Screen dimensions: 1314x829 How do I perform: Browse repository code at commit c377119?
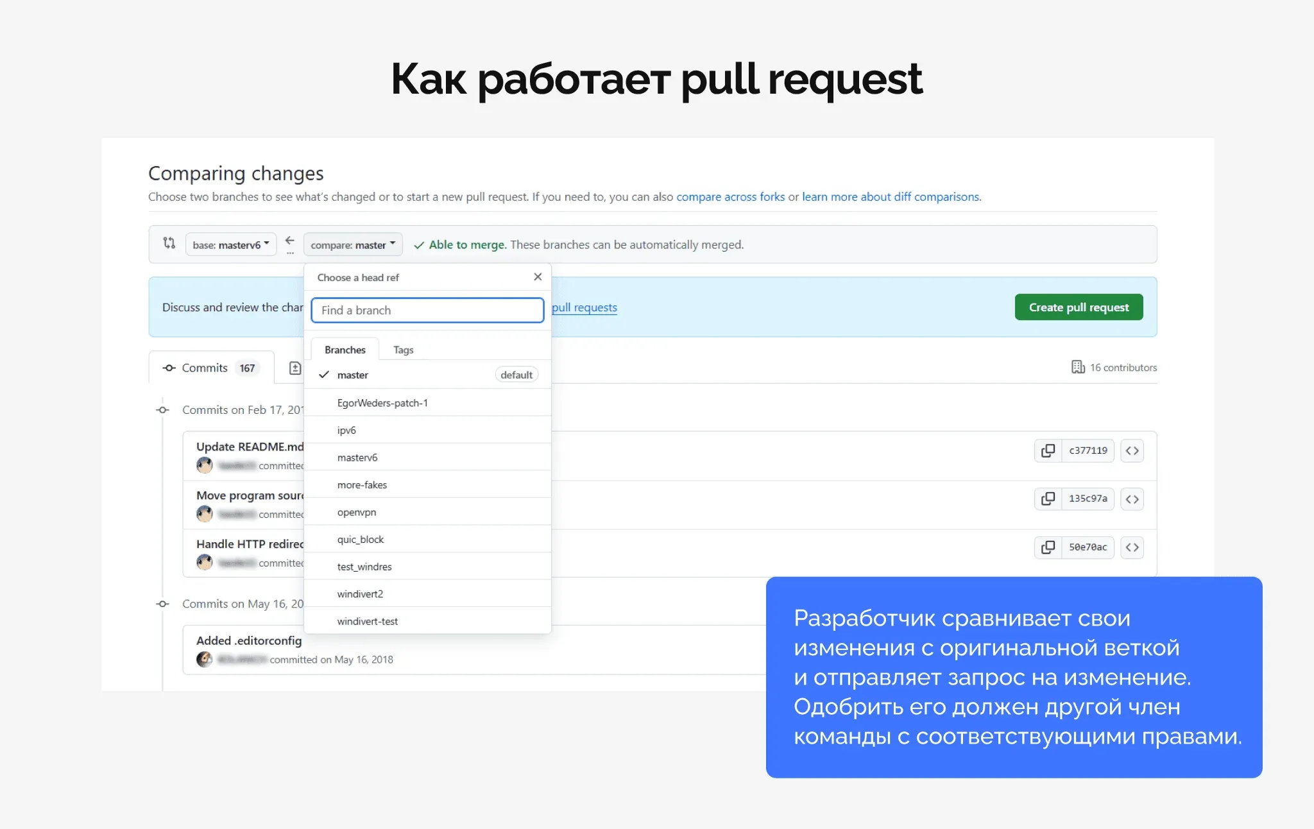coord(1132,450)
